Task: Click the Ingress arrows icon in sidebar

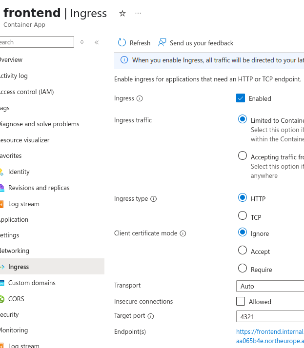Action: pos(2,267)
